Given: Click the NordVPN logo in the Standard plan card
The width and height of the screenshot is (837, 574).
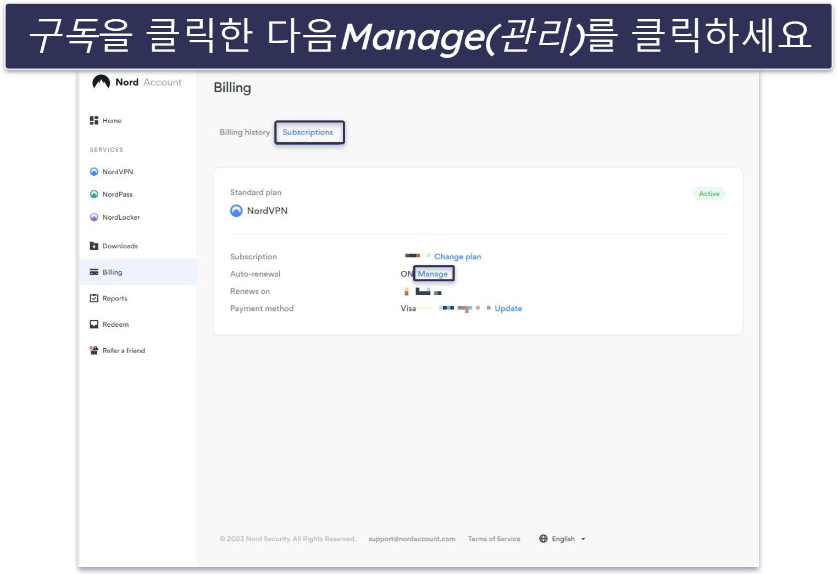Looking at the screenshot, I should point(236,210).
